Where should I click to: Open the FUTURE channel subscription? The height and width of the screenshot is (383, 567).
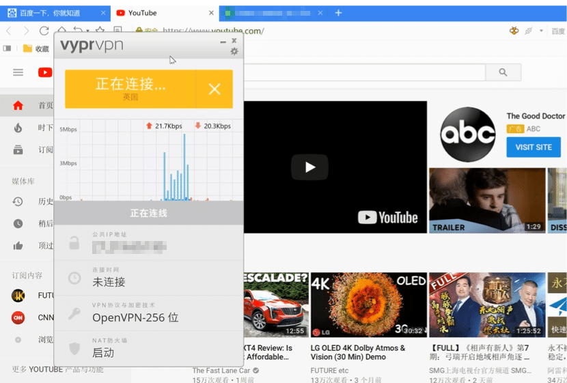tap(27, 296)
